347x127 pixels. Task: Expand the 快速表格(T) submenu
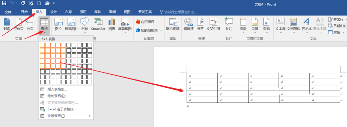tap(66, 116)
